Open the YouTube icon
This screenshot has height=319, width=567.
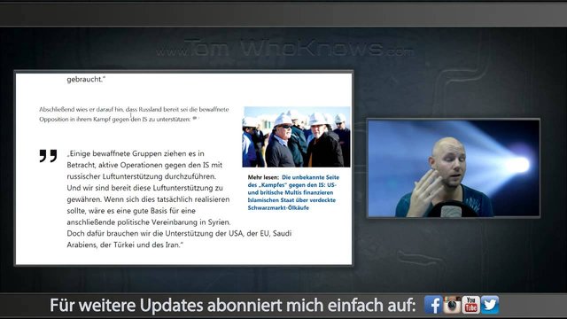click(x=470, y=305)
